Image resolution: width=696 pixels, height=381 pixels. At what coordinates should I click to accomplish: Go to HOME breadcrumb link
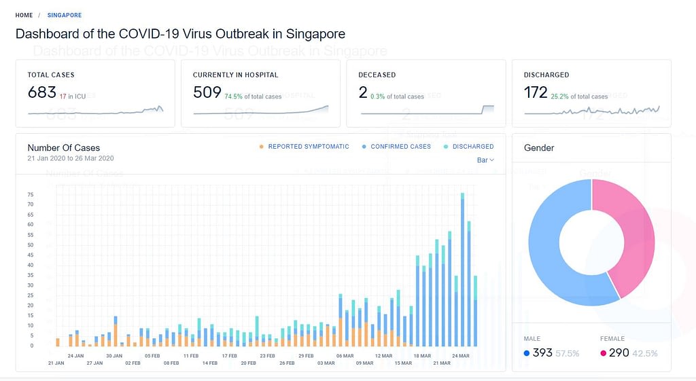pos(24,15)
